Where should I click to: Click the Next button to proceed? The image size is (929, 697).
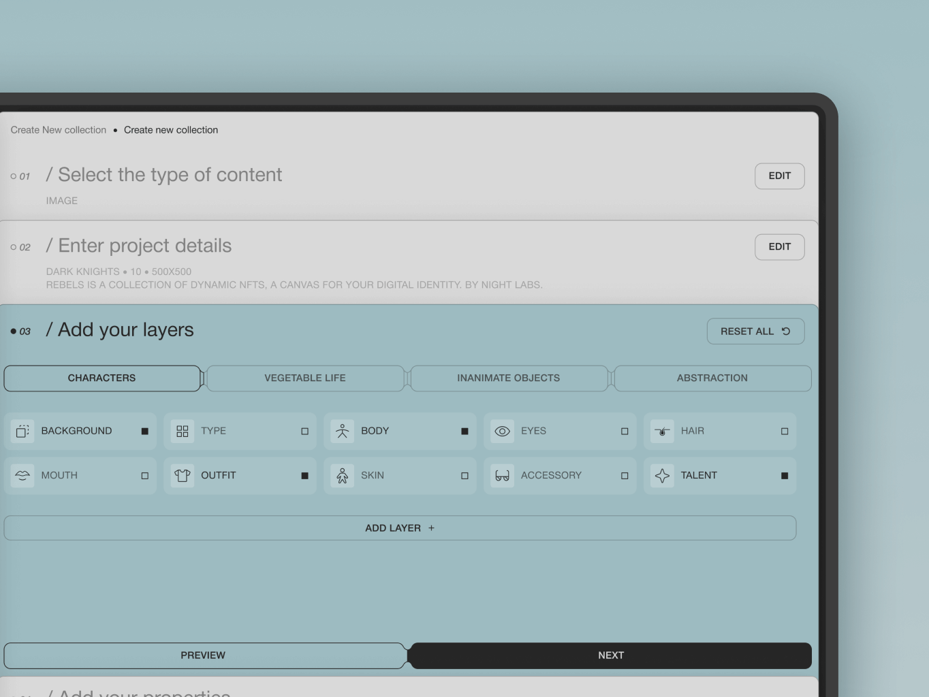tap(610, 655)
